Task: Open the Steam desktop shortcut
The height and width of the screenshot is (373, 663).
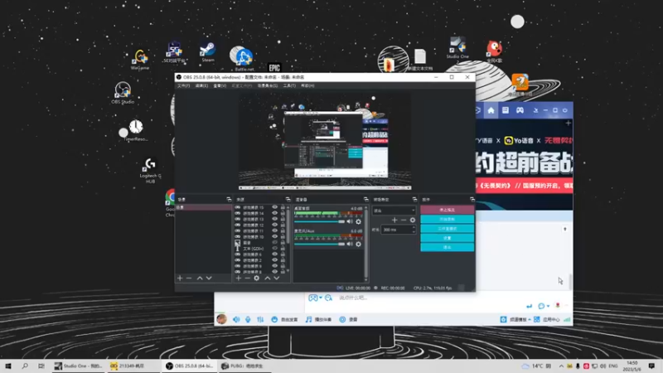Action: [x=208, y=51]
